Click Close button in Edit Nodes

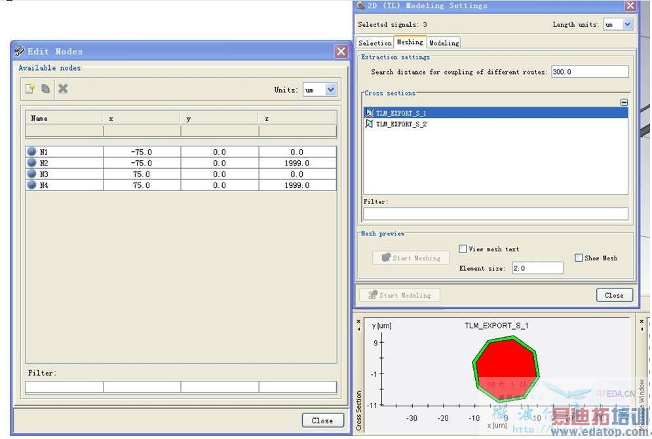(x=322, y=420)
